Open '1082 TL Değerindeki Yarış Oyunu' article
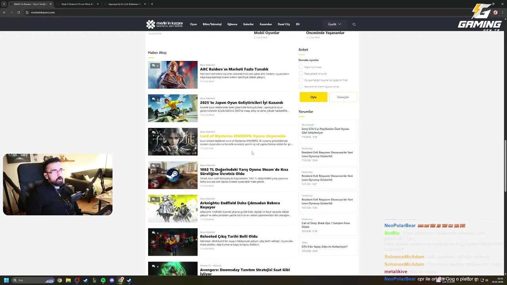This screenshot has width=507, height=285. (x=244, y=171)
